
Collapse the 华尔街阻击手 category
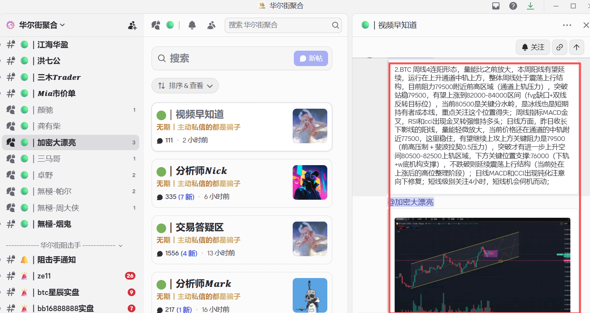click(x=64, y=245)
